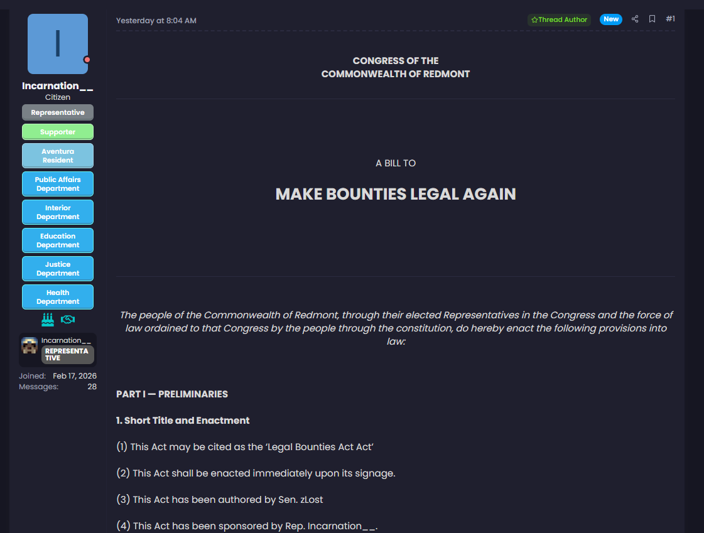The width and height of the screenshot is (704, 533).
Task: Open the #1 post permalink
Action: coord(670,19)
